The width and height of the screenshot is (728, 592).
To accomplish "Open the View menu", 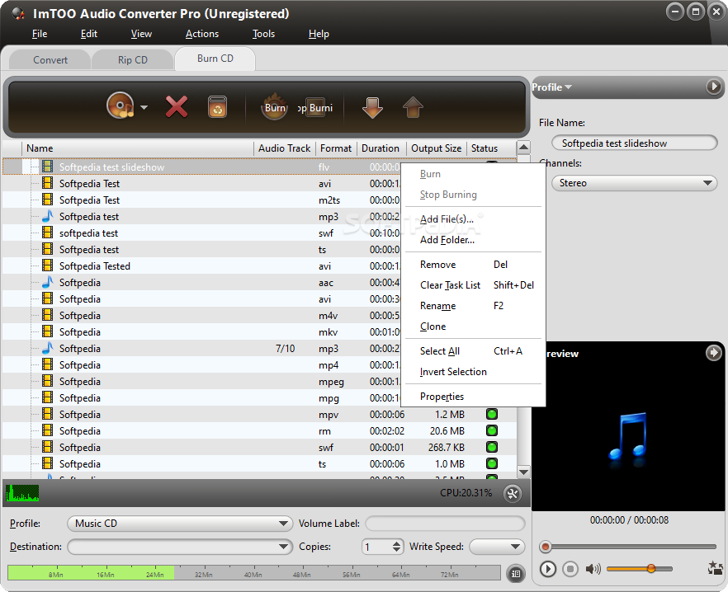I will click(x=141, y=34).
